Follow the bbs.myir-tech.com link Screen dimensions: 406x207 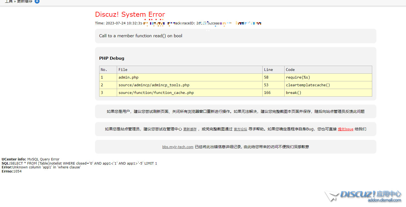click(178, 147)
